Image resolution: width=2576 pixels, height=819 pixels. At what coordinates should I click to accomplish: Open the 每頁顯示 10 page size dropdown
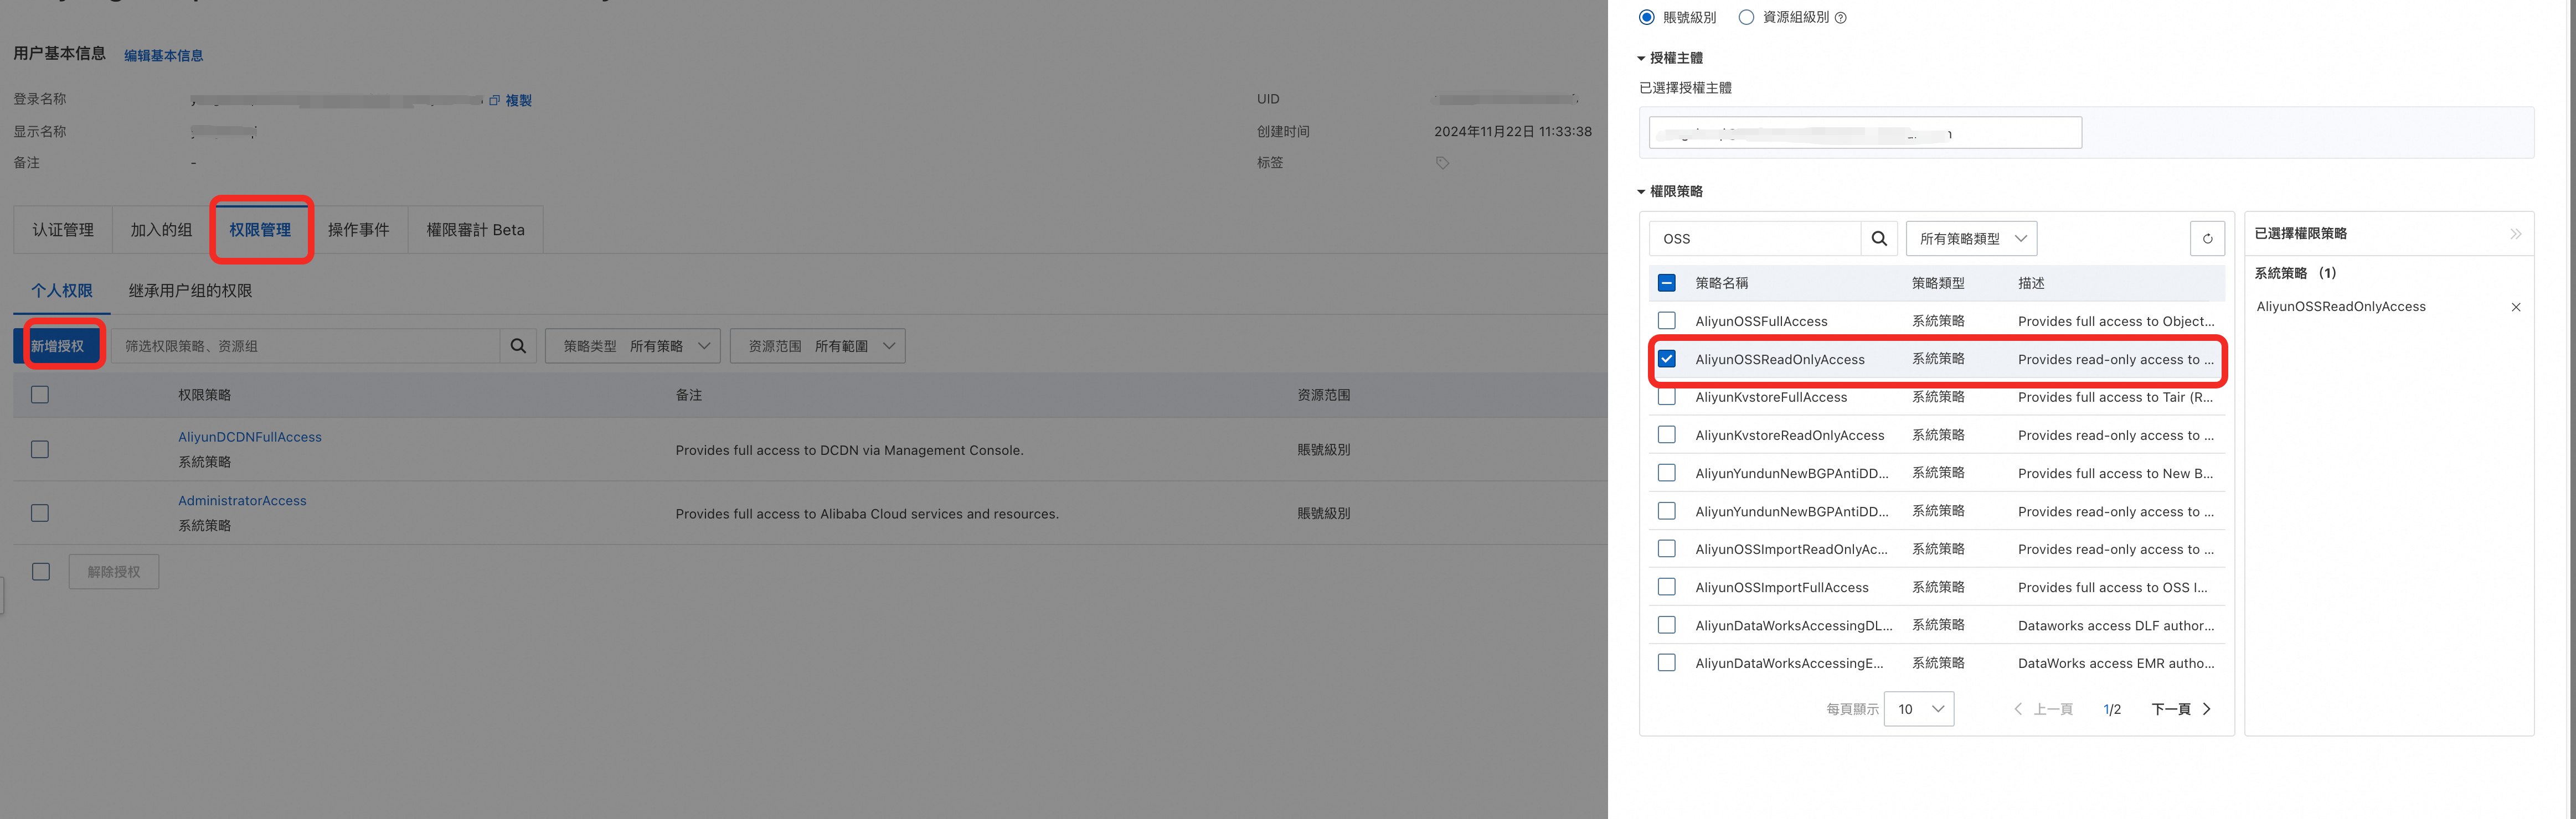[1918, 709]
